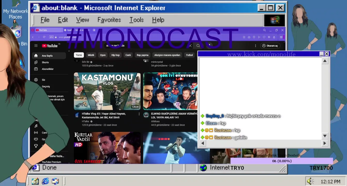347x186 pixels.
Task: Click the Ebzen chat username
Action: point(211,123)
